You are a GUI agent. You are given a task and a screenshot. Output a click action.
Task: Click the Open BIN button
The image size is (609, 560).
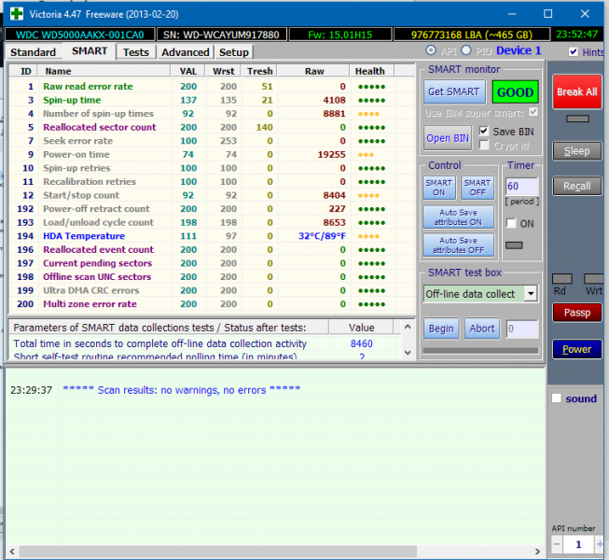click(448, 138)
